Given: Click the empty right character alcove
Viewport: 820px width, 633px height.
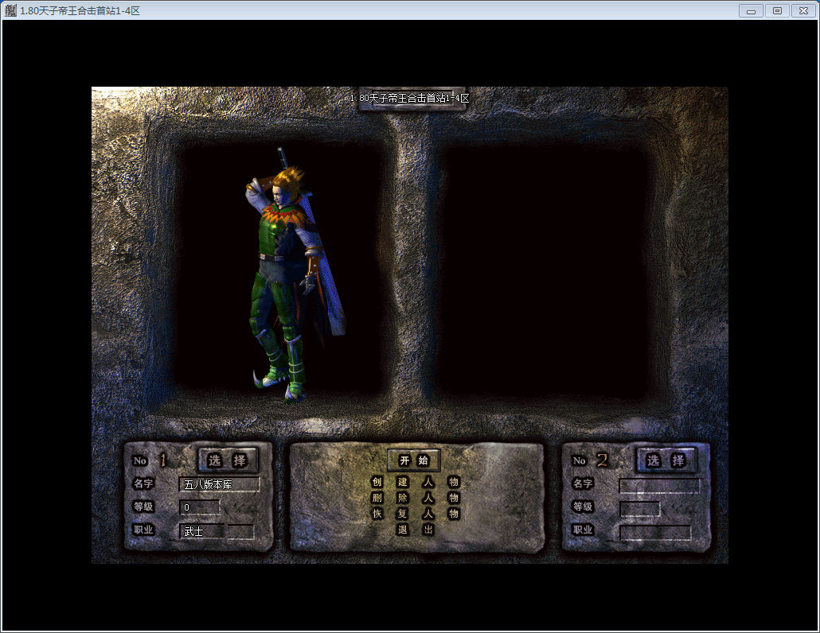Looking at the screenshot, I should [541, 270].
